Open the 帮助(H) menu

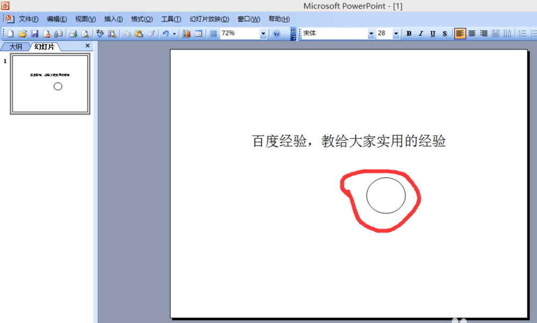[x=279, y=19]
